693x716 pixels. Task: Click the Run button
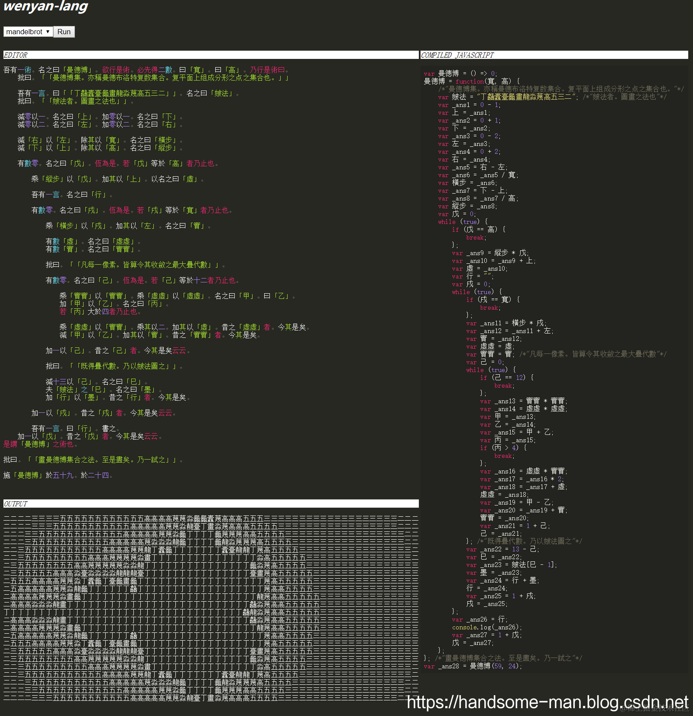(64, 32)
